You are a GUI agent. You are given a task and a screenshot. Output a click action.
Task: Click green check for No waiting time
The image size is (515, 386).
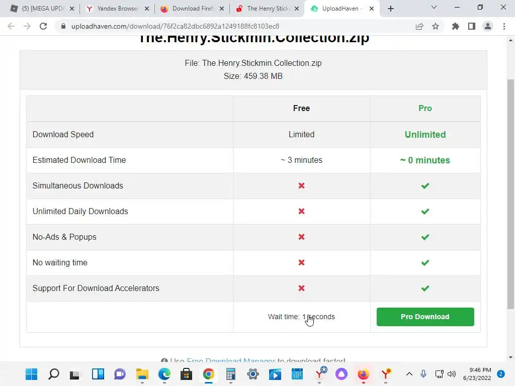[x=425, y=262]
